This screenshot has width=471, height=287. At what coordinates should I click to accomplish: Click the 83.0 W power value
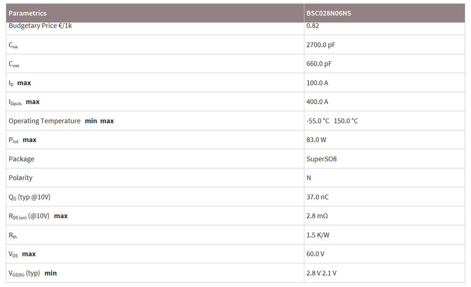click(x=316, y=140)
